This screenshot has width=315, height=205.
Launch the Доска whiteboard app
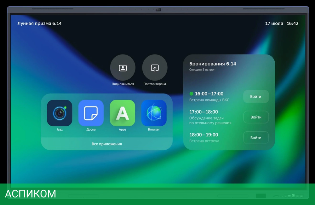pyautogui.click(x=91, y=113)
